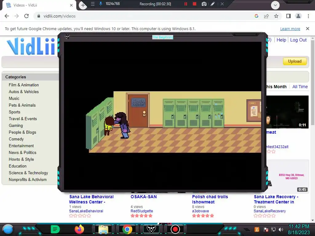Screen dimensions: 315x236
Task: Select the All Time tab
Action: click(300, 87)
